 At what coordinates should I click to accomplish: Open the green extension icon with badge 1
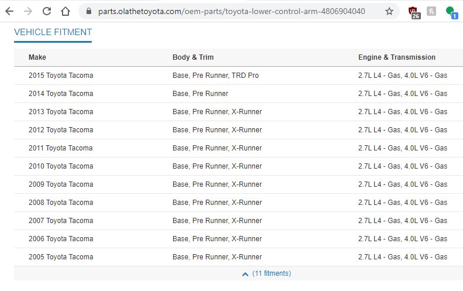pyautogui.click(x=451, y=12)
